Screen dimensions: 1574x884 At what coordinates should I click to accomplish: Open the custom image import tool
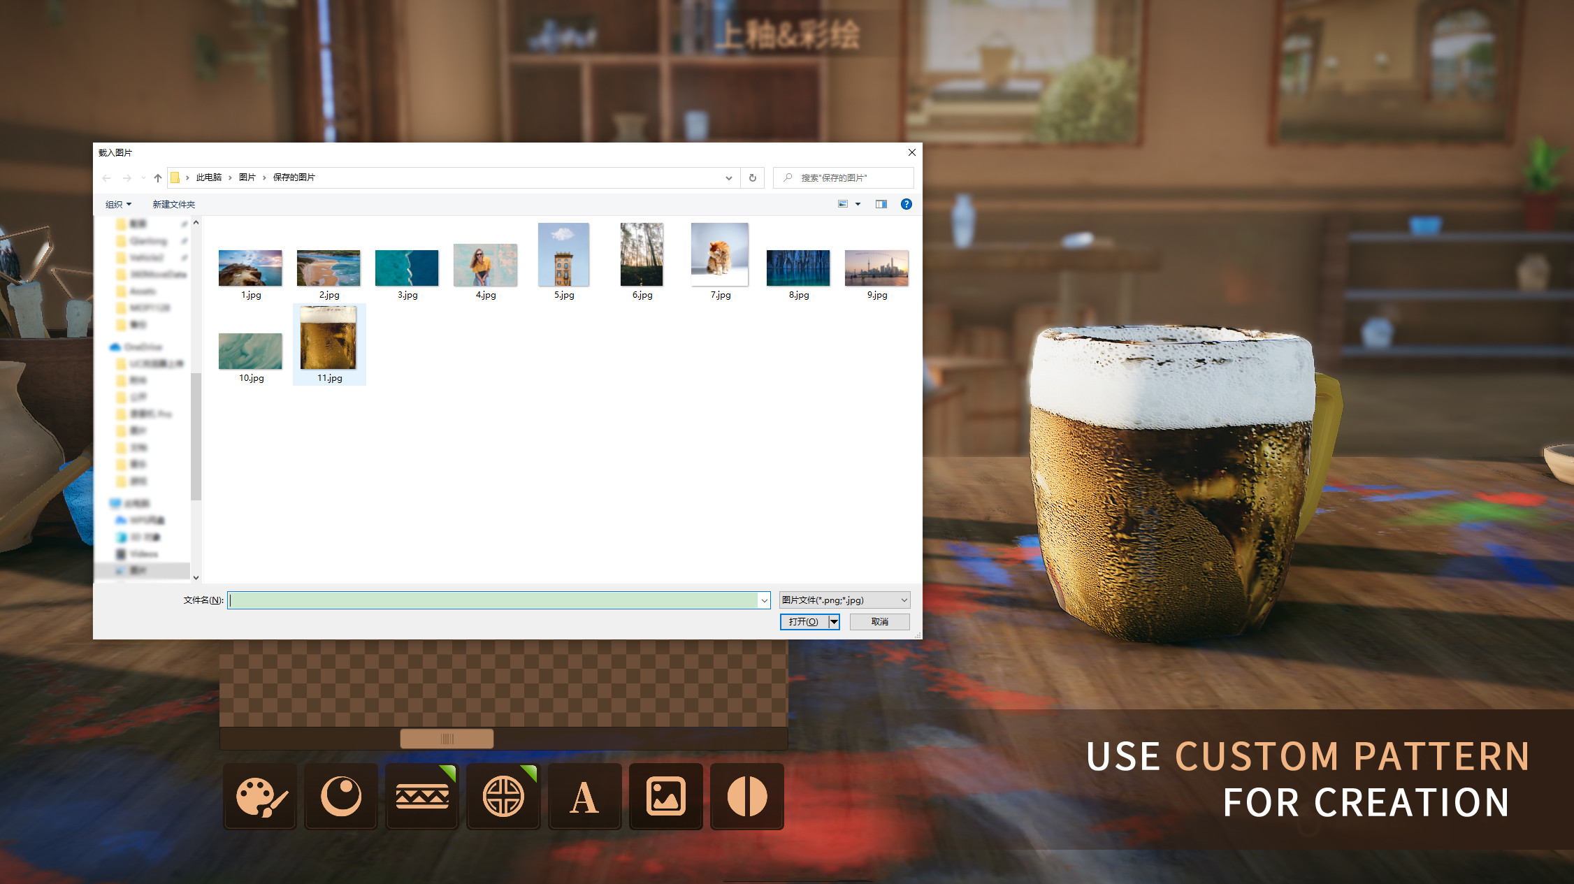tap(666, 796)
